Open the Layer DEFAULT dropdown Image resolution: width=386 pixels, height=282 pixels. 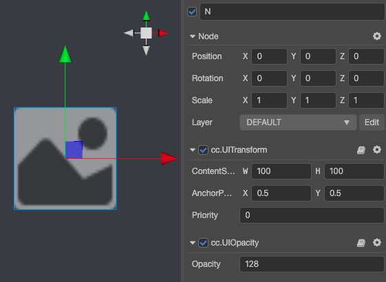[x=298, y=122]
